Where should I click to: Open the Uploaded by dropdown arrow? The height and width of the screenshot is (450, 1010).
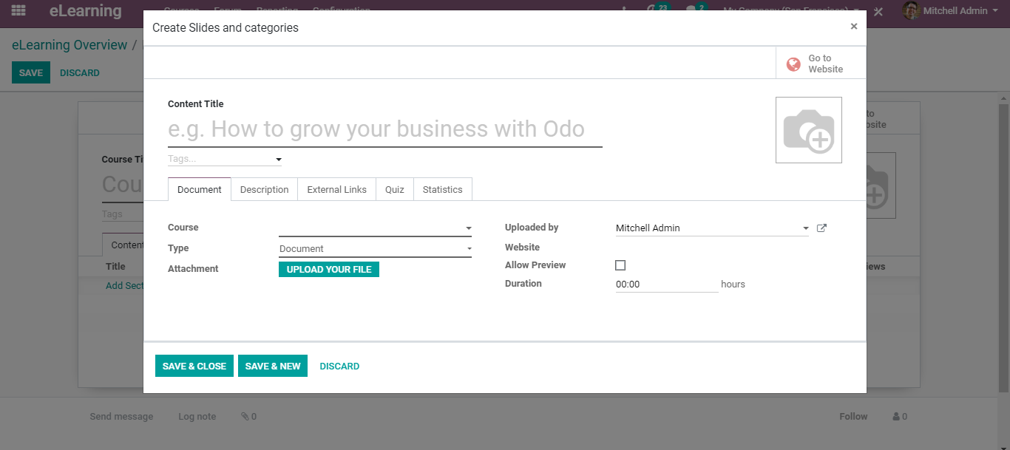click(805, 228)
